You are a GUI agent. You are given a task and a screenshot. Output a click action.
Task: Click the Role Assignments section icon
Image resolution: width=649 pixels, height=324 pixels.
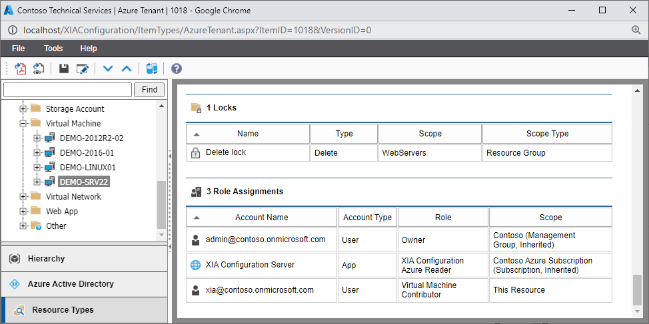pos(196,192)
